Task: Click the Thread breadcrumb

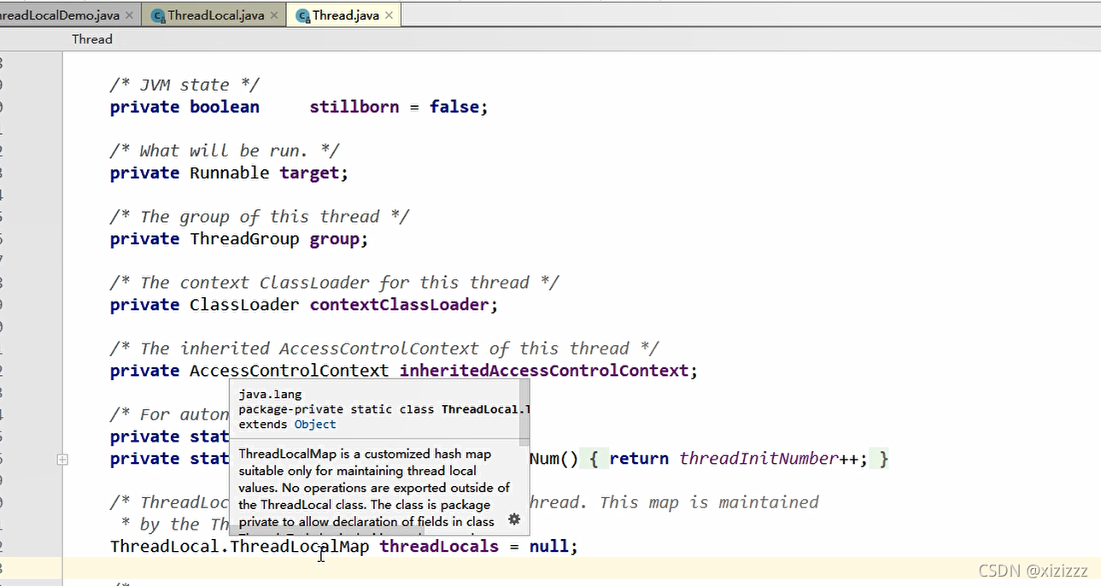Action: click(x=91, y=39)
